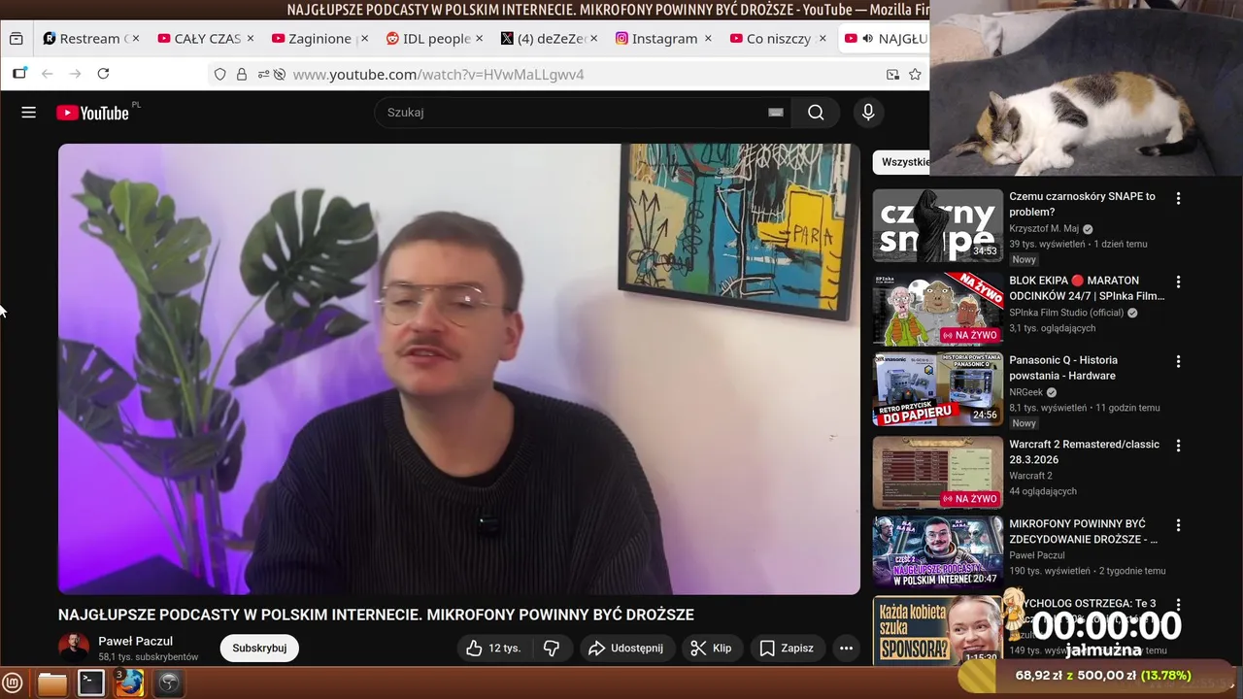Screen dimensions: 1243x699
Task: Select Firefox in the taskbar
Action: coord(130,683)
